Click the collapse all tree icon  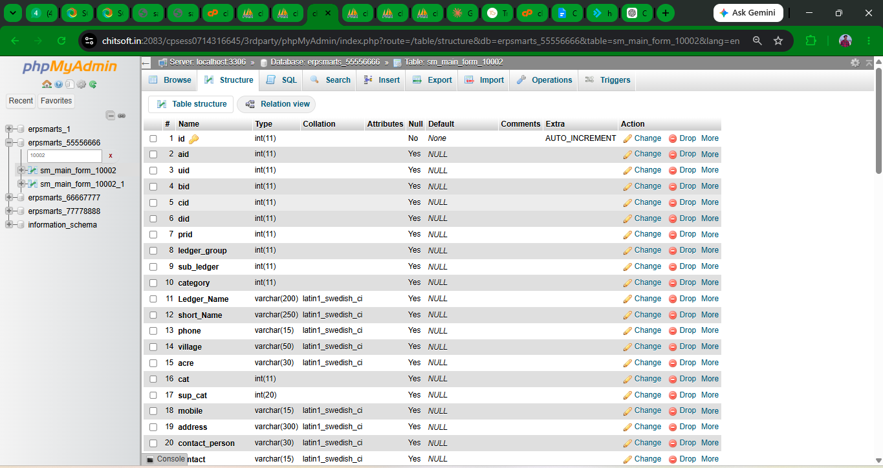click(111, 115)
